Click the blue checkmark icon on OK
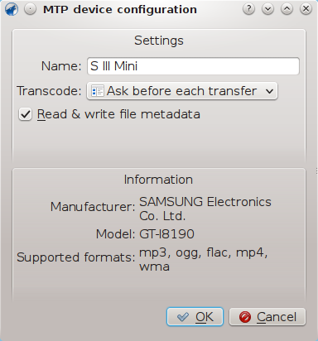This screenshot has height=341, width=318. click(x=183, y=317)
